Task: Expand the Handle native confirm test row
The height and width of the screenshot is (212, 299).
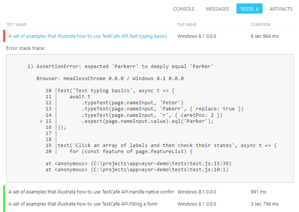Action: (91, 192)
